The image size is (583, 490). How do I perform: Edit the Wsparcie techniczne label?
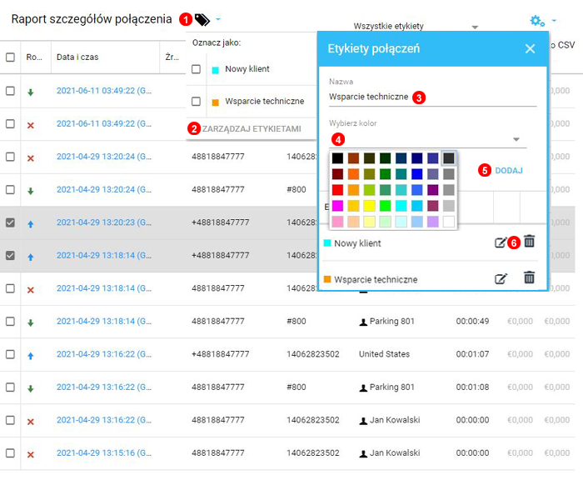(x=501, y=278)
